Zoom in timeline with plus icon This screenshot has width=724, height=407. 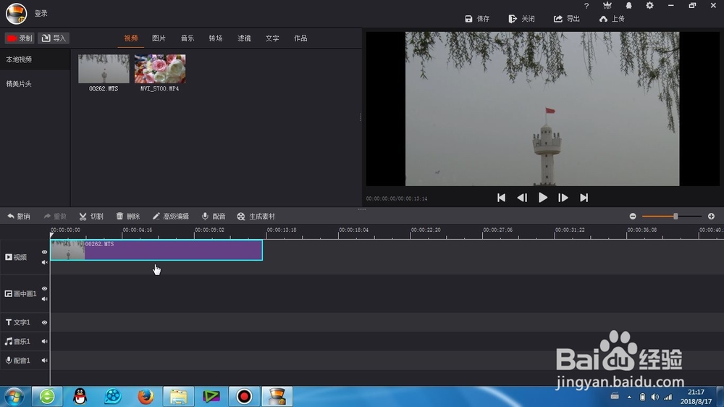tap(711, 217)
